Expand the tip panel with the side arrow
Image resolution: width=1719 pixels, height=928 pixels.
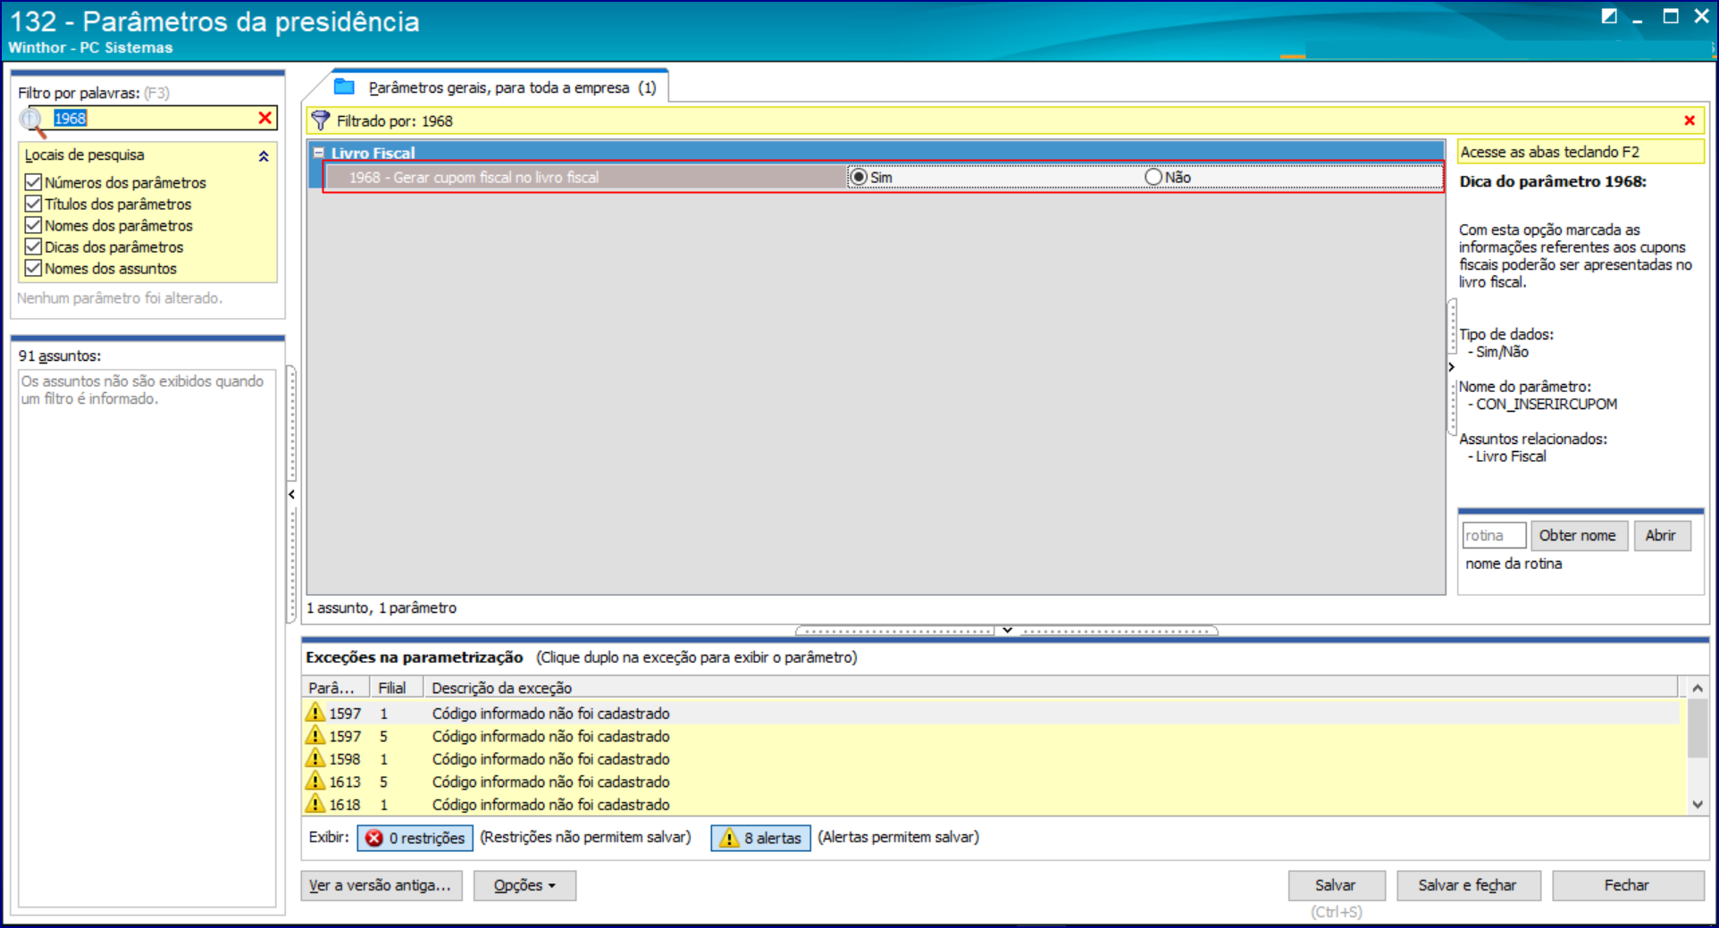(x=1451, y=367)
